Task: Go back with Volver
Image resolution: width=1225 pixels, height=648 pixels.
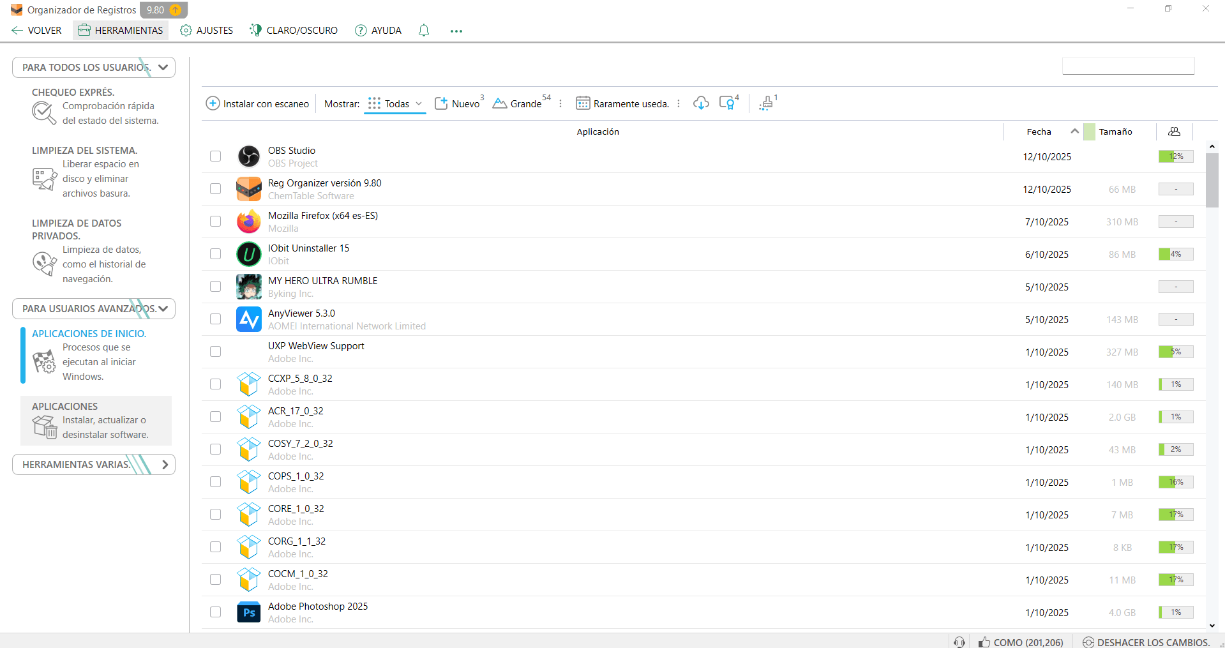Action: (x=36, y=30)
